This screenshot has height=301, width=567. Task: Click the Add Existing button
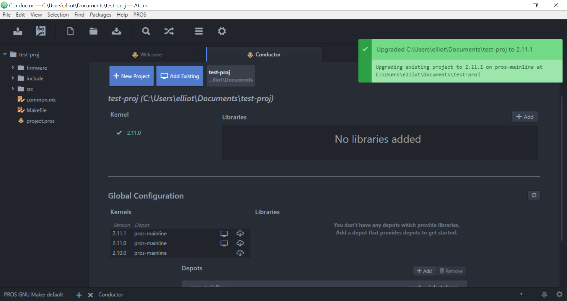tap(180, 76)
